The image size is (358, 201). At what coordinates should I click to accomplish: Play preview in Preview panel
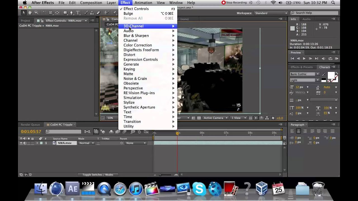(x=304, y=58)
